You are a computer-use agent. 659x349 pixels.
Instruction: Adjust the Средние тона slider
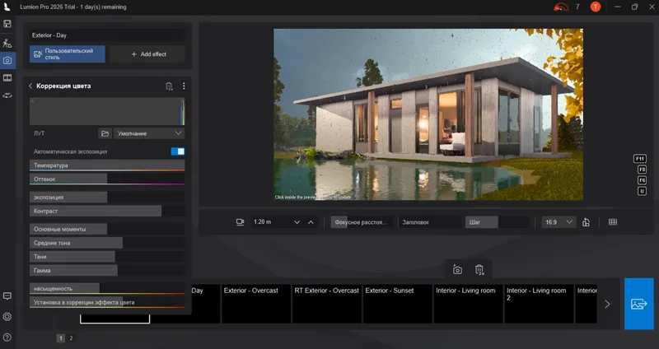point(107,243)
